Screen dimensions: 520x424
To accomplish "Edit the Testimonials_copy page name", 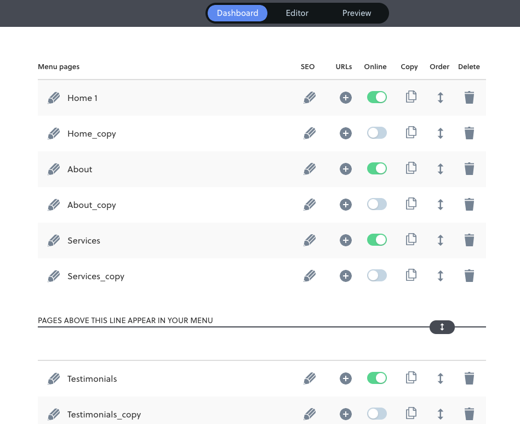I will [54, 414].
